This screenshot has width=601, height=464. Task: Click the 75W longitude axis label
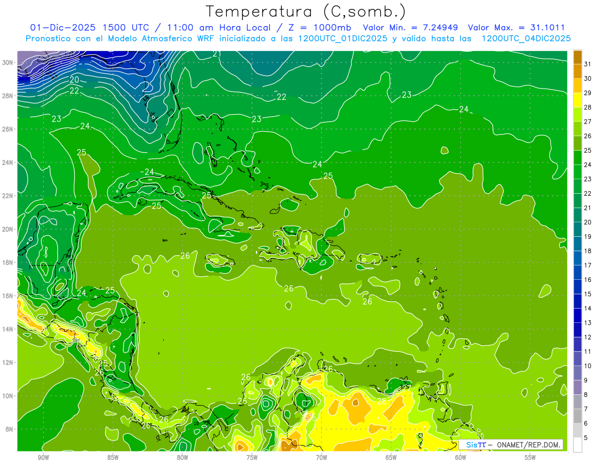pos(252,457)
